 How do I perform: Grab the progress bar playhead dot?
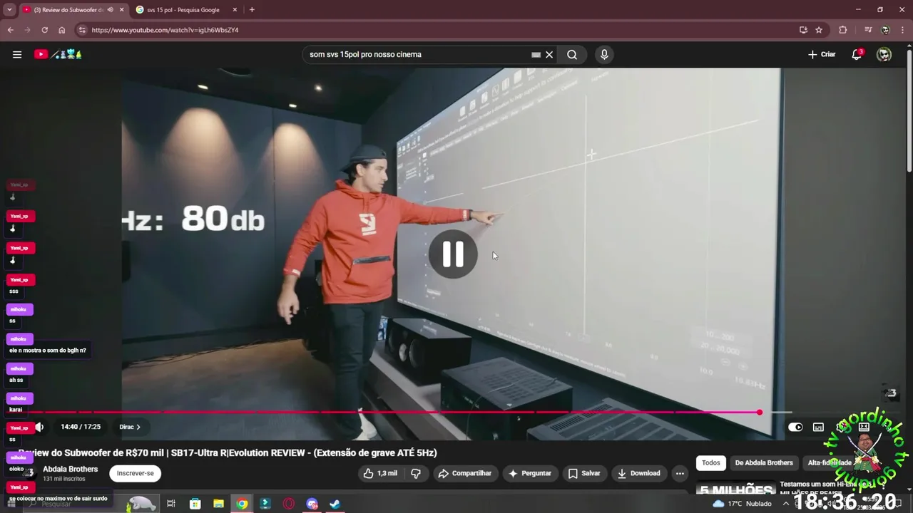[760, 412]
